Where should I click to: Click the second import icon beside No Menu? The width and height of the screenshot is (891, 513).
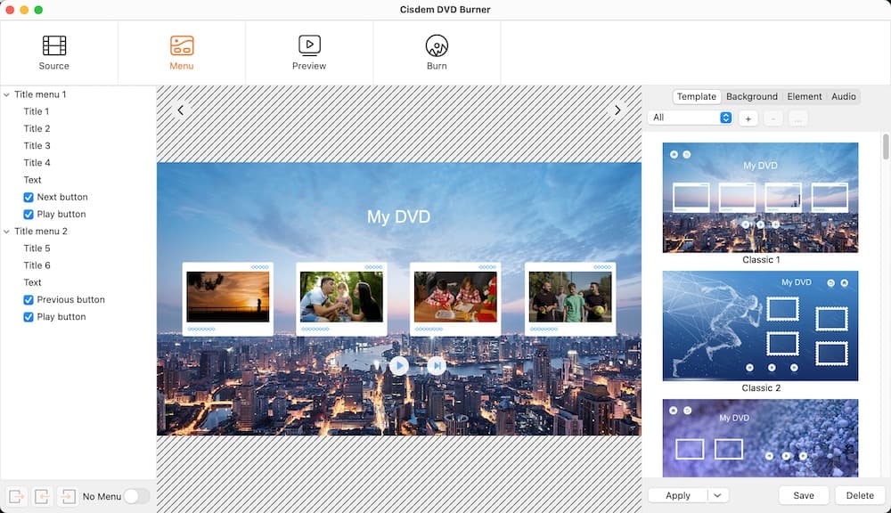[x=42, y=496]
